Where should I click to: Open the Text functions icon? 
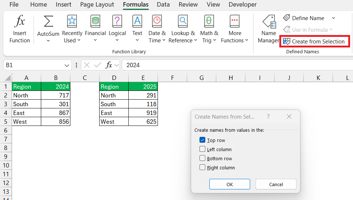point(137,22)
